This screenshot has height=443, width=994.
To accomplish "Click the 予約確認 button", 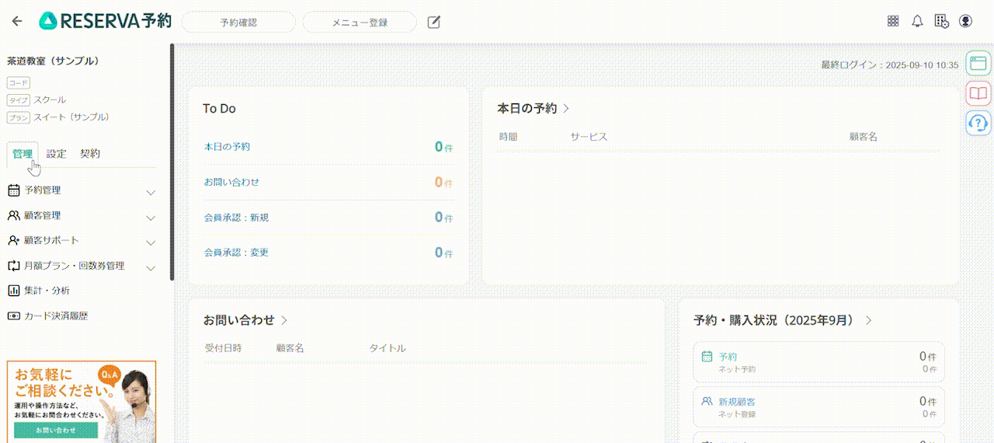I will 238,23.
